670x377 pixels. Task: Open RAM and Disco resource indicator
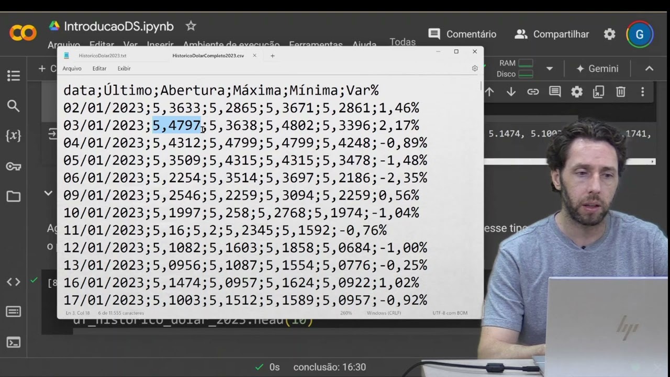pyautogui.click(x=515, y=69)
